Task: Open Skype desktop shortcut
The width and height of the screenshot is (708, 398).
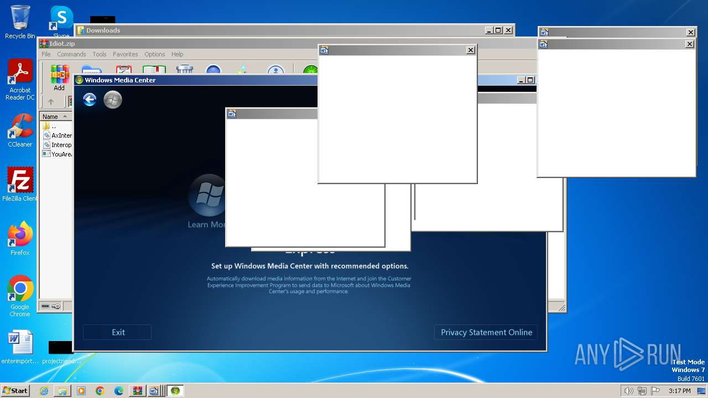Action: click(61, 22)
